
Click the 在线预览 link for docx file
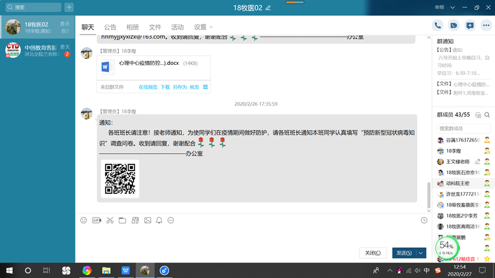click(x=148, y=87)
